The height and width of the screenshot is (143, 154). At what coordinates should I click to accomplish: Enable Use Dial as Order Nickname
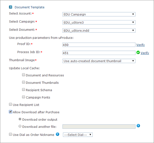10,134
